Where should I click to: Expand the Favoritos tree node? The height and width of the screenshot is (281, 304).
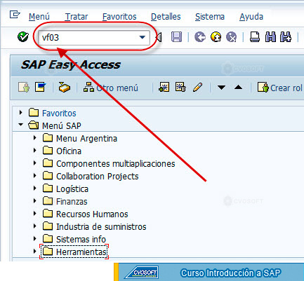pos(21,113)
